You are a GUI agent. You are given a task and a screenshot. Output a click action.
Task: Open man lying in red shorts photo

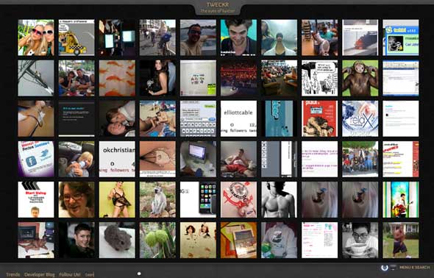click(x=238, y=159)
